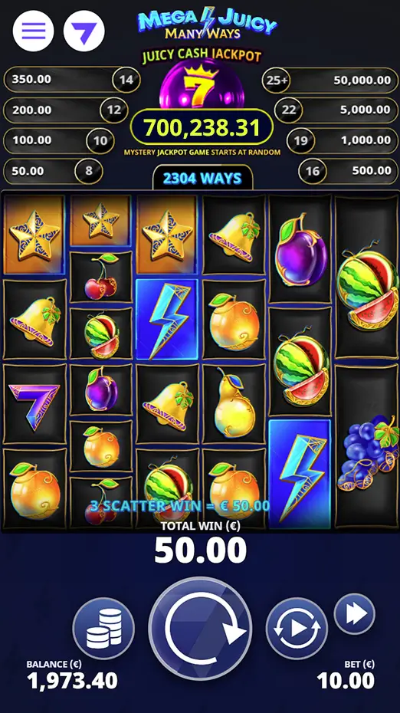Viewport: 400px width, 713px height.
Task: Enable autoplay with the circular play icon
Action: coord(297,629)
